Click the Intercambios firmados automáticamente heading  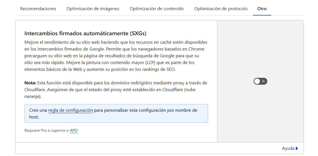[85, 34]
